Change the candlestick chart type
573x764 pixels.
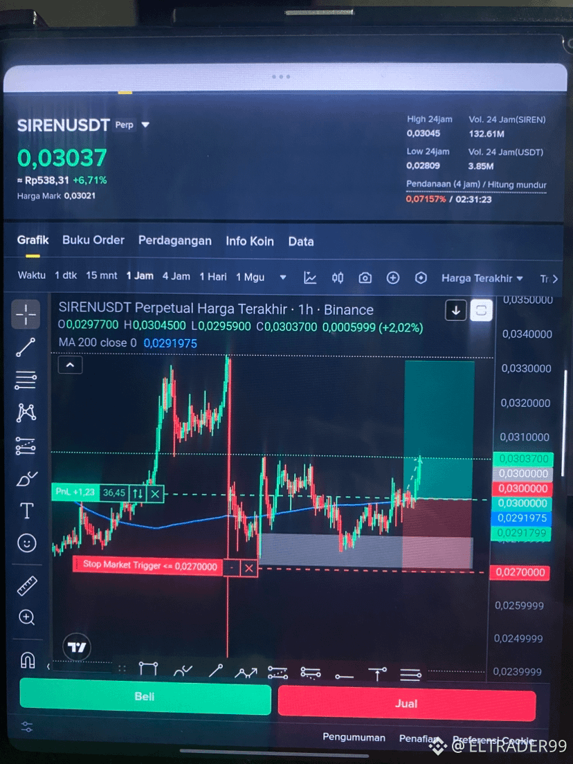pyautogui.click(x=338, y=278)
